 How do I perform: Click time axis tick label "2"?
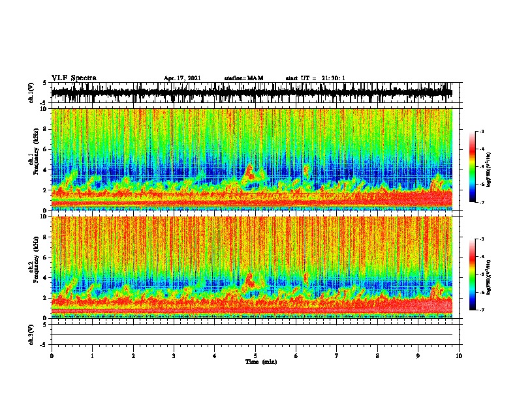[133, 356]
